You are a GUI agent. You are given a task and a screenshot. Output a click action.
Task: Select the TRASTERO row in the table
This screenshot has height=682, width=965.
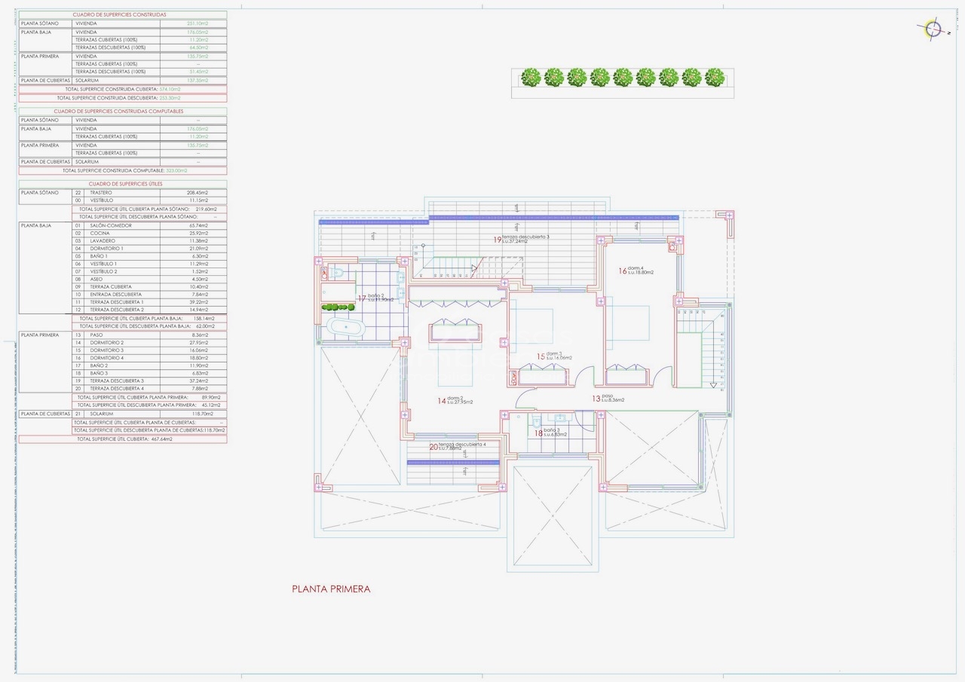click(122, 193)
